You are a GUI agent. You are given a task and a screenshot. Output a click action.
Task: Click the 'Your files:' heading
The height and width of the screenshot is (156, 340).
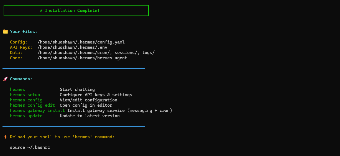(24, 32)
